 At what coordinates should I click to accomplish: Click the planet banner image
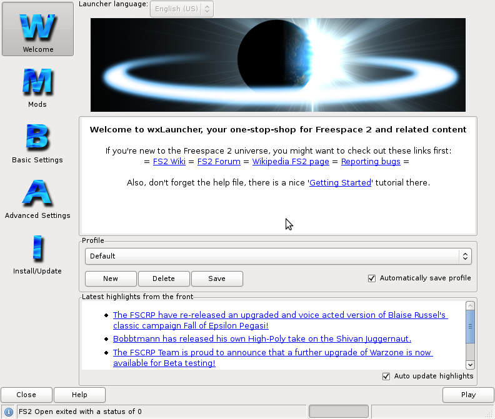point(277,65)
